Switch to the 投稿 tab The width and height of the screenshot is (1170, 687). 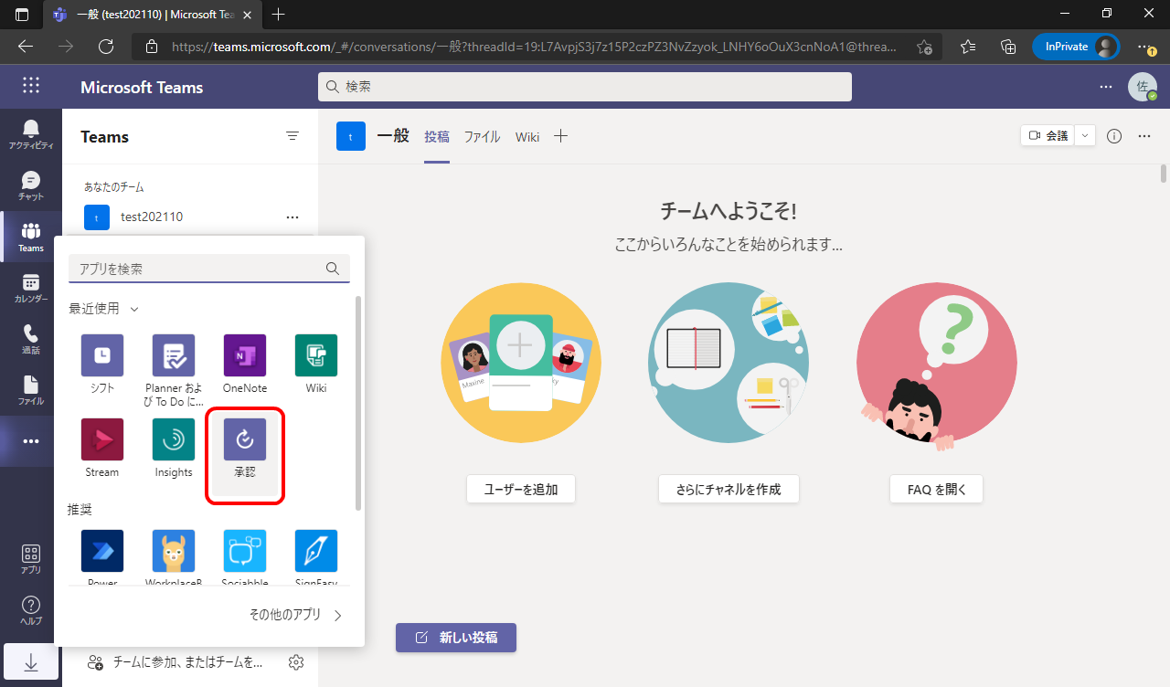tap(437, 136)
